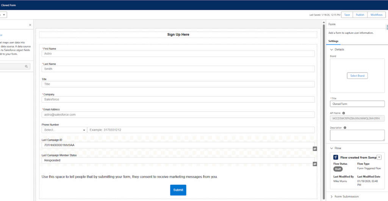Click the read-only API Name field
This screenshot has width=388, height=201.
click(x=357, y=118)
